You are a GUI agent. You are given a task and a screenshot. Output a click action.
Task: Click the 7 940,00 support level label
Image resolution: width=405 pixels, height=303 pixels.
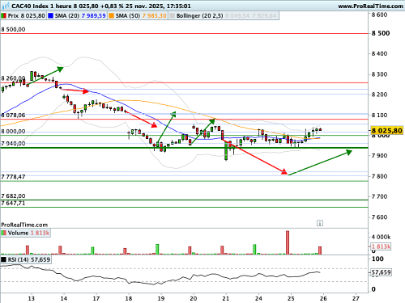13,144
